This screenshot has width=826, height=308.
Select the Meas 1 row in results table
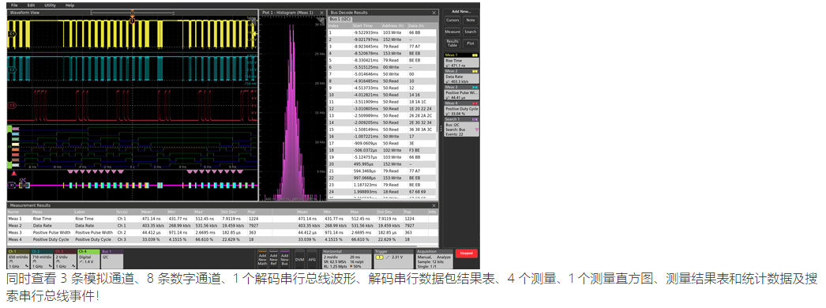click(x=222, y=218)
